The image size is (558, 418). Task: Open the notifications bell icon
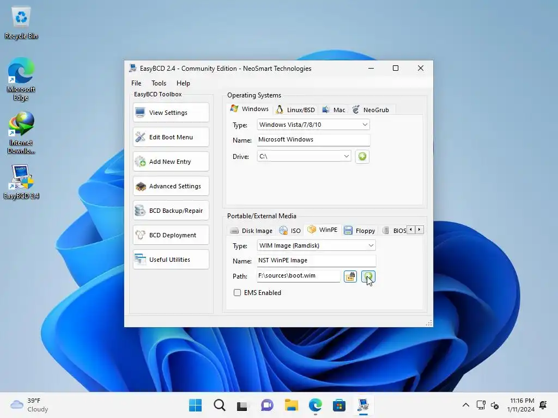click(543, 405)
